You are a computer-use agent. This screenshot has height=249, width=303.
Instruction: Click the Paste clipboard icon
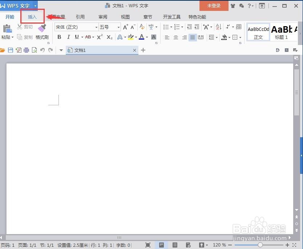tap(7, 29)
